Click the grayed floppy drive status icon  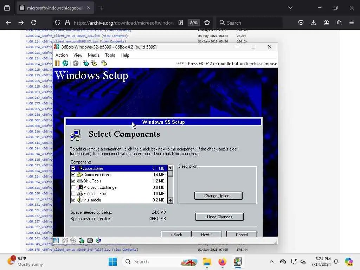click(x=65, y=240)
